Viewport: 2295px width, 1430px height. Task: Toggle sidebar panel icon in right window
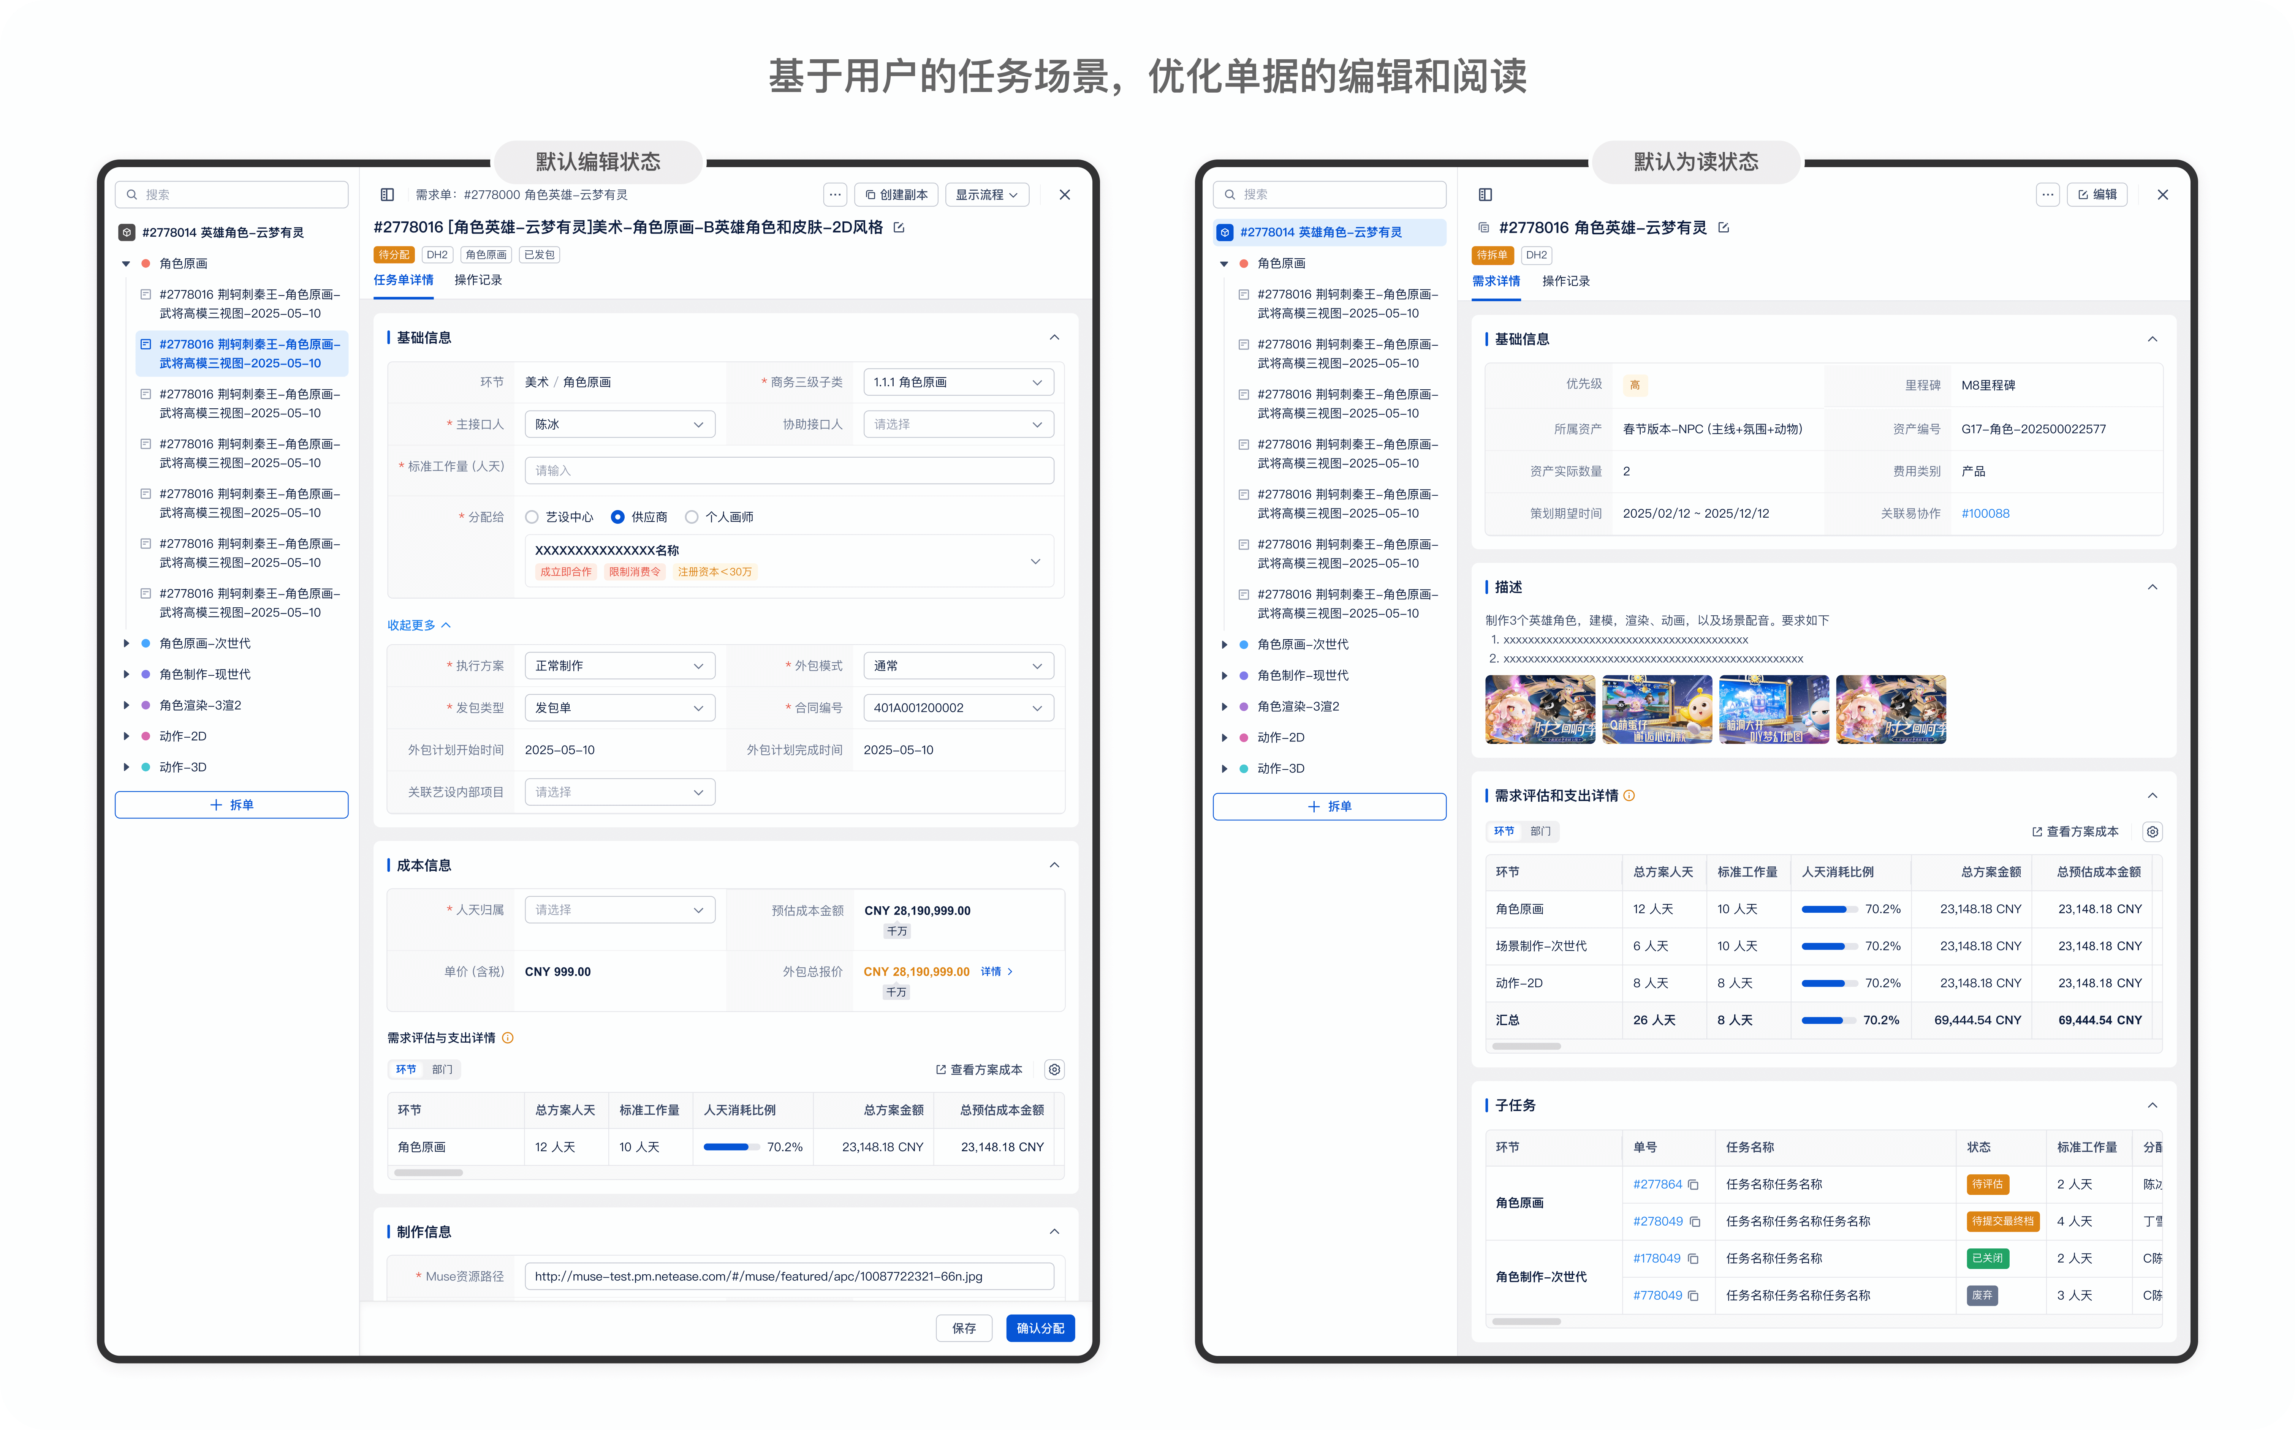(1485, 195)
